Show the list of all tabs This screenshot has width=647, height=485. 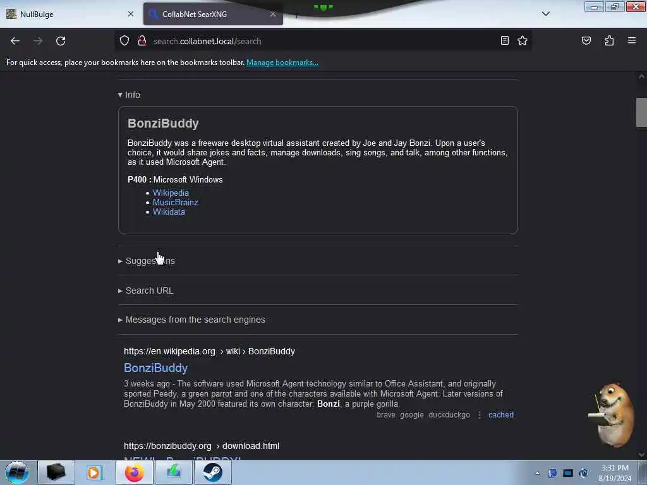pos(545,14)
